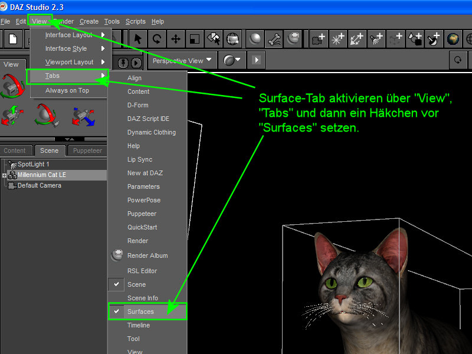Toggle Always on Top option
The image size is (472, 354).
tap(68, 90)
